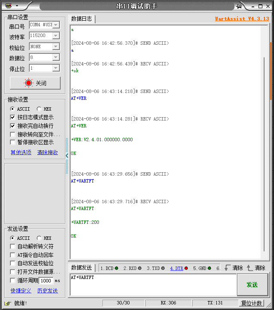Toggle 按日志模式显示 checkbox
This screenshot has height=310, width=274.
click(12, 117)
